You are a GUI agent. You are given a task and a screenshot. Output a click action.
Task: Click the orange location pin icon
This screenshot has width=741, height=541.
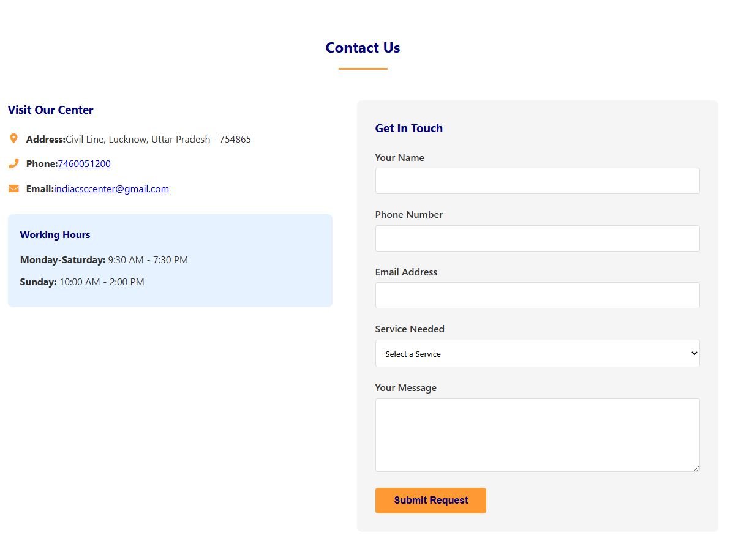click(x=13, y=138)
